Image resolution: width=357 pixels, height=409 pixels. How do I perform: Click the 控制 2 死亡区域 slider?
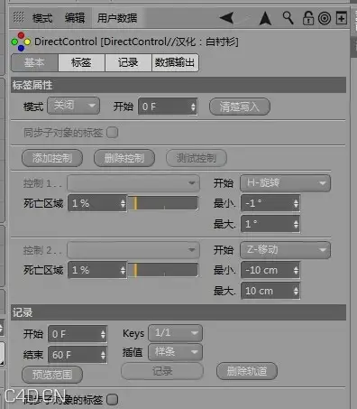pyautogui.click(x=163, y=270)
